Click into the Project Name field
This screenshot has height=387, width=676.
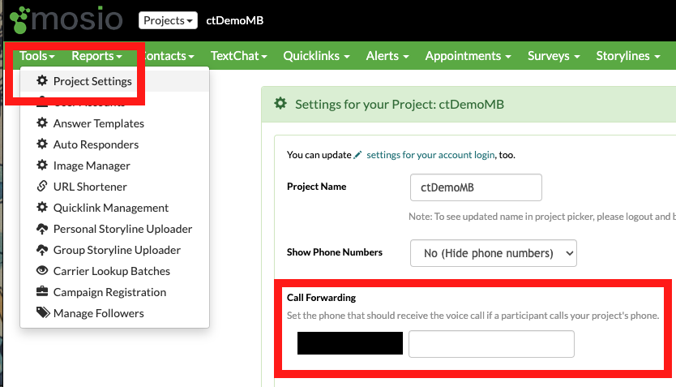point(476,187)
